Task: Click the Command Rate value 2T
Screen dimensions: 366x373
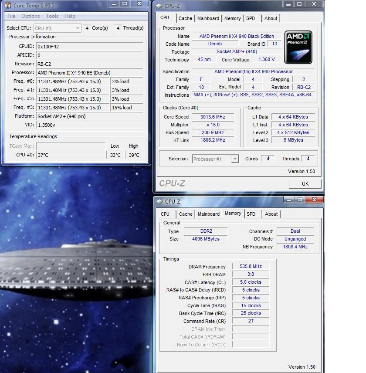Action: point(251,321)
